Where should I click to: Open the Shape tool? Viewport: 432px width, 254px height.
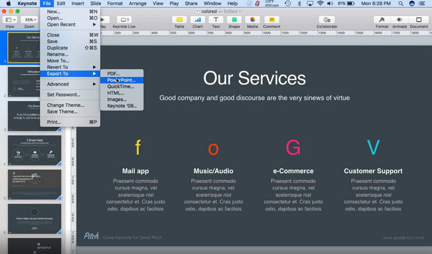(234, 20)
